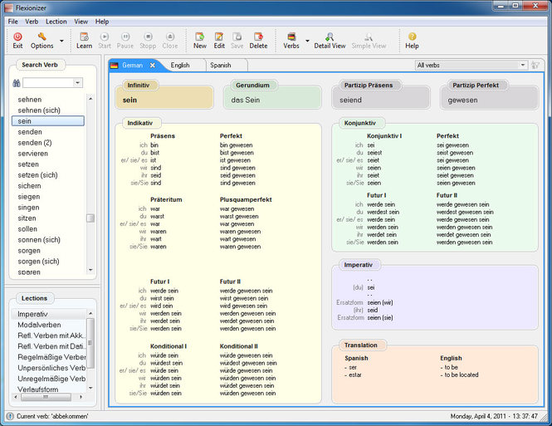Screen dimensions: 552x426
Task: Click the filter icon beside All verbs
Action: 535,65
